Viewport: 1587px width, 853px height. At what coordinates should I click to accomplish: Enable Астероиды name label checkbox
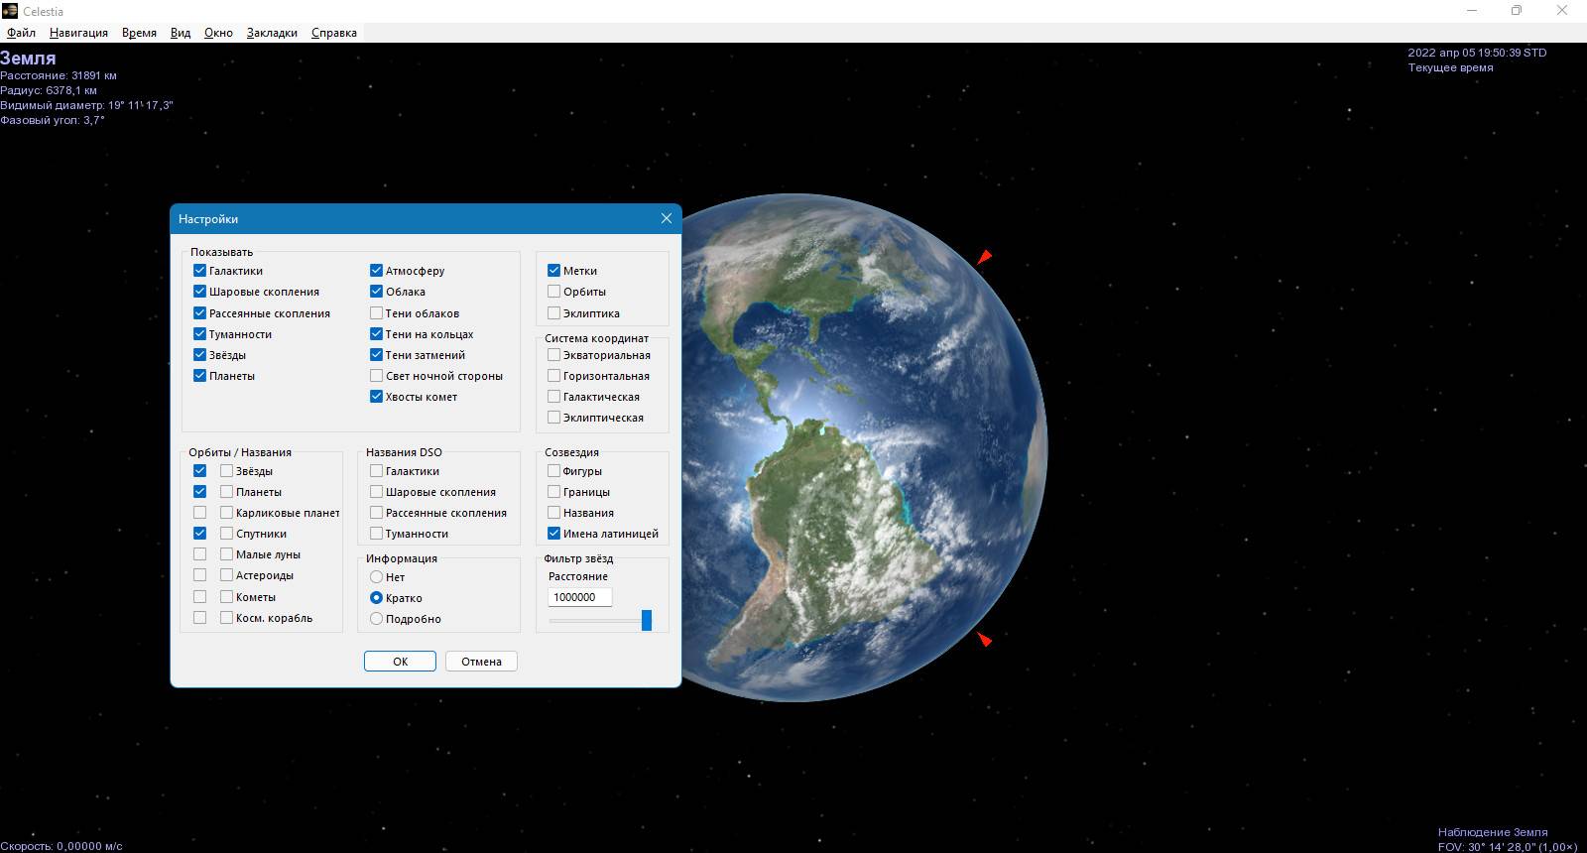(x=226, y=574)
